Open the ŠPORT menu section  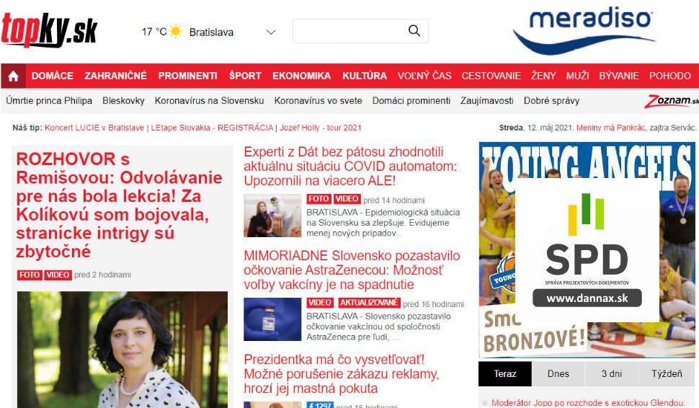pyautogui.click(x=245, y=76)
